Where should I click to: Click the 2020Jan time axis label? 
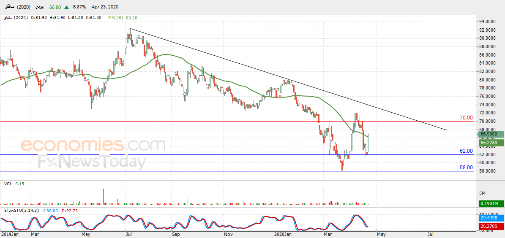coord(283,235)
